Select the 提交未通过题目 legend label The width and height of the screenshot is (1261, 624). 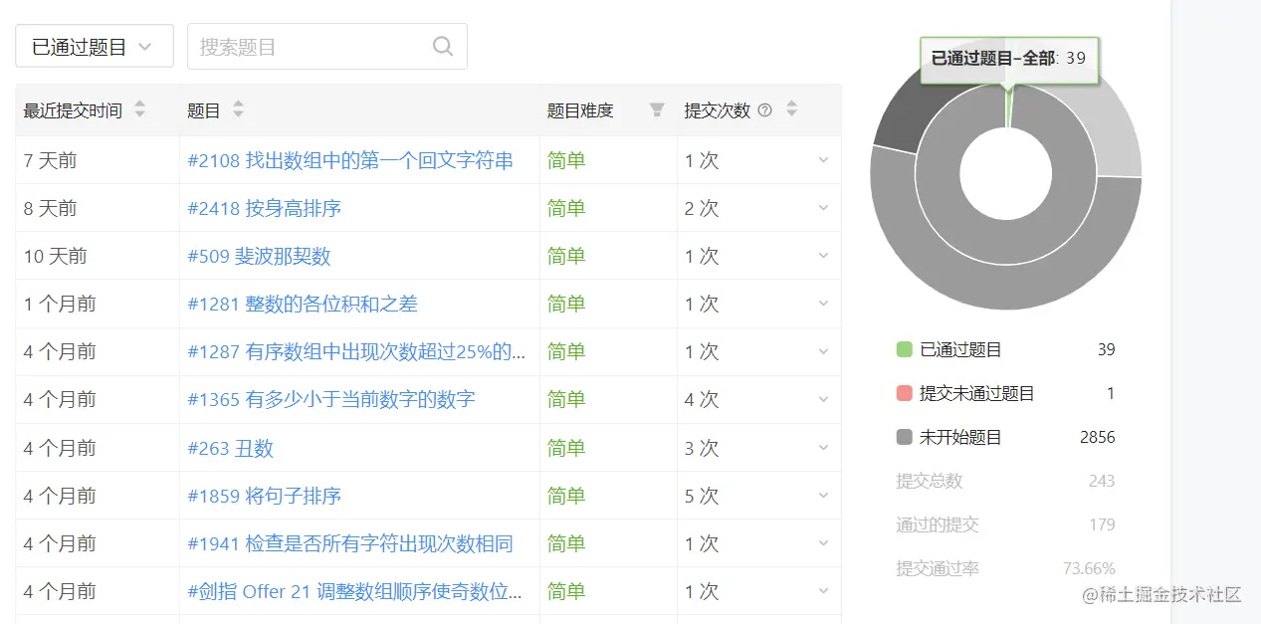977,393
